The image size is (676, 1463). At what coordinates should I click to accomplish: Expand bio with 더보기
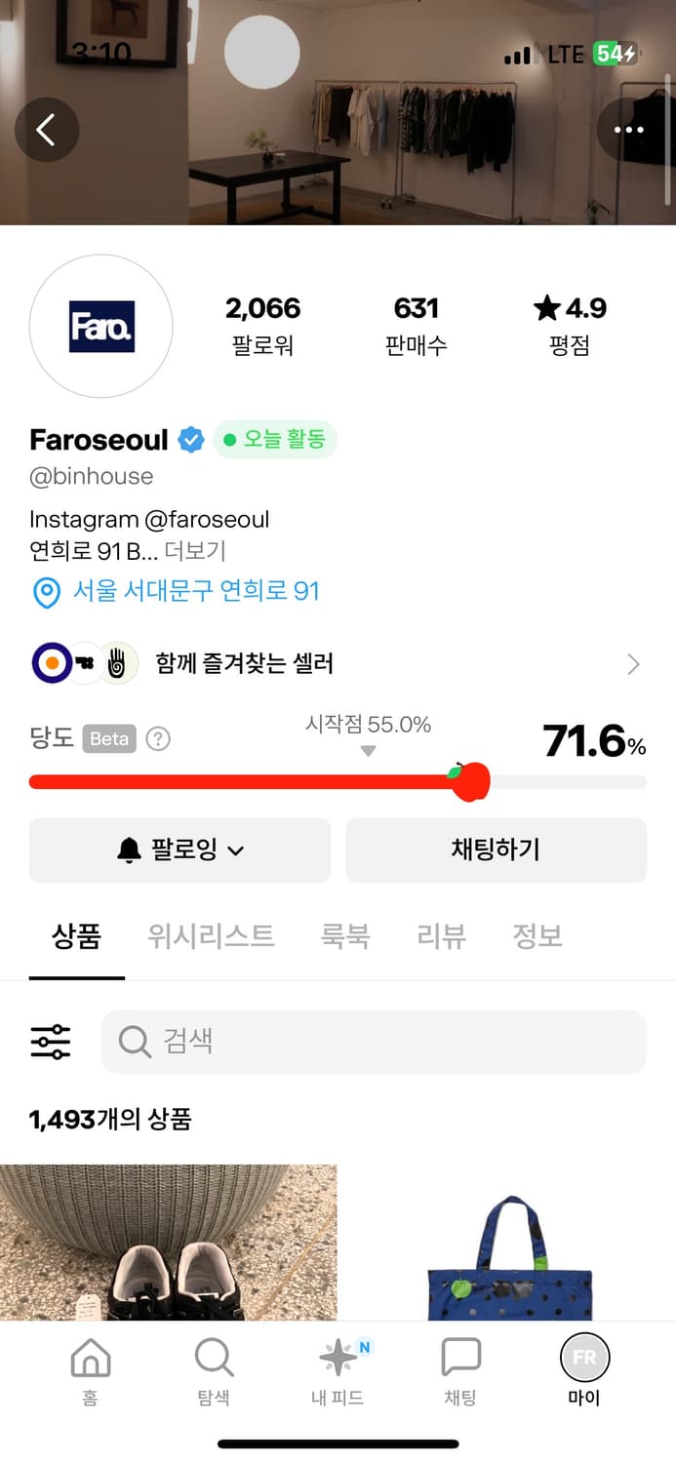195,551
